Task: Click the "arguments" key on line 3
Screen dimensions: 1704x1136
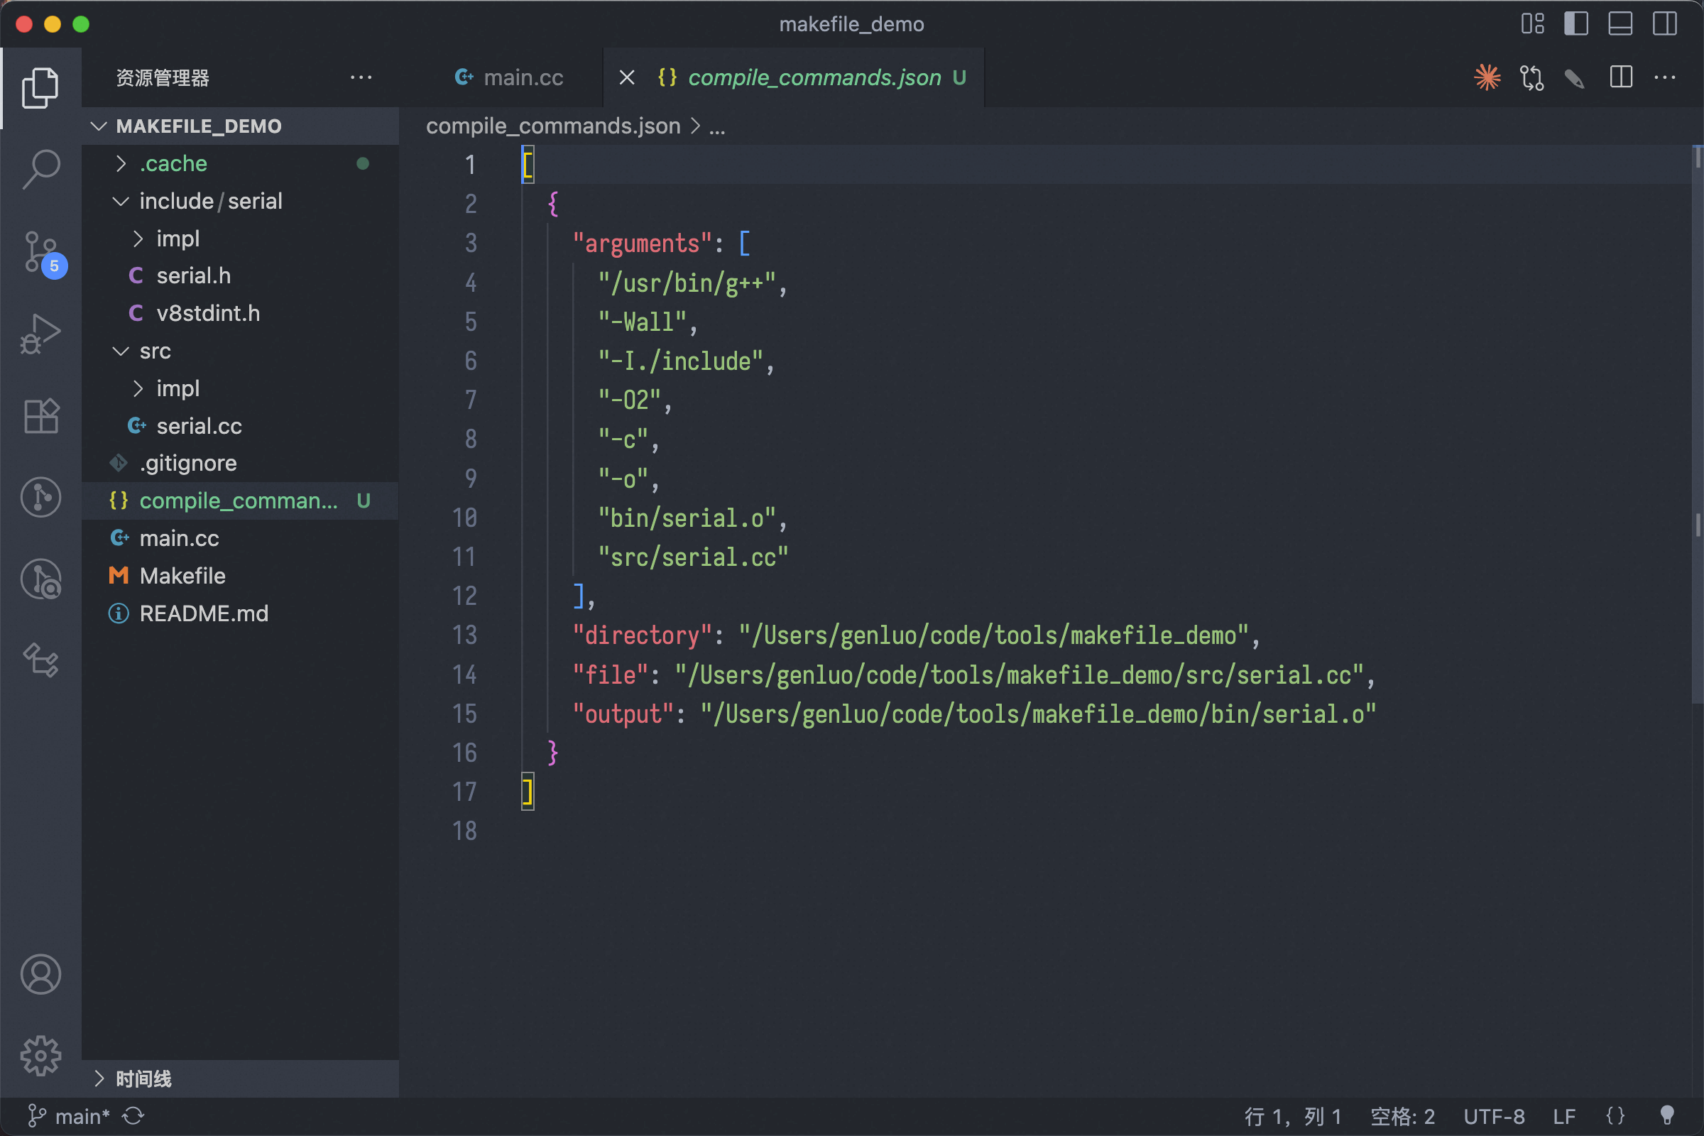Action: click(643, 244)
